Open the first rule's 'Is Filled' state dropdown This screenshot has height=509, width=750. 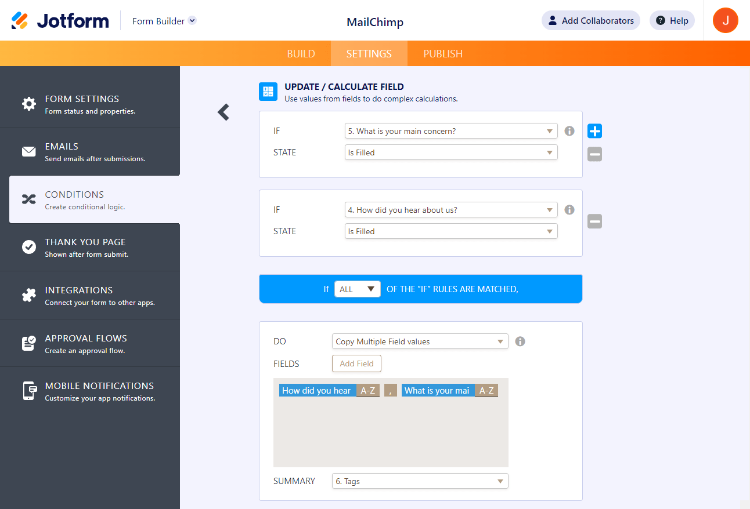pyautogui.click(x=451, y=152)
